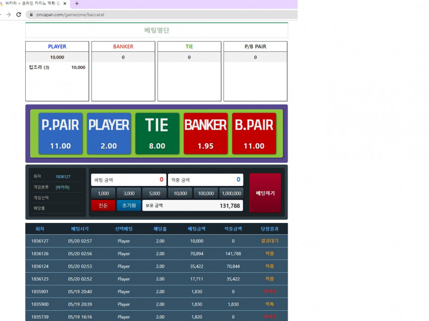Click round number 1836127 in info panel

coord(63,177)
